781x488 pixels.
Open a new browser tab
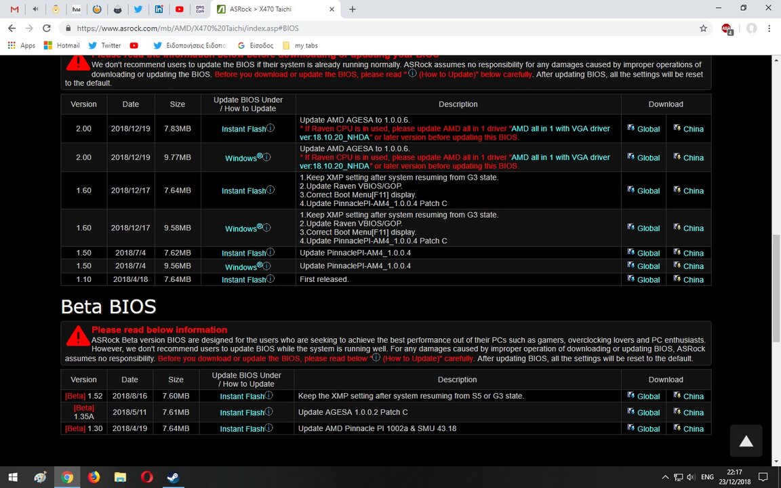pyautogui.click(x=352, y=9)
